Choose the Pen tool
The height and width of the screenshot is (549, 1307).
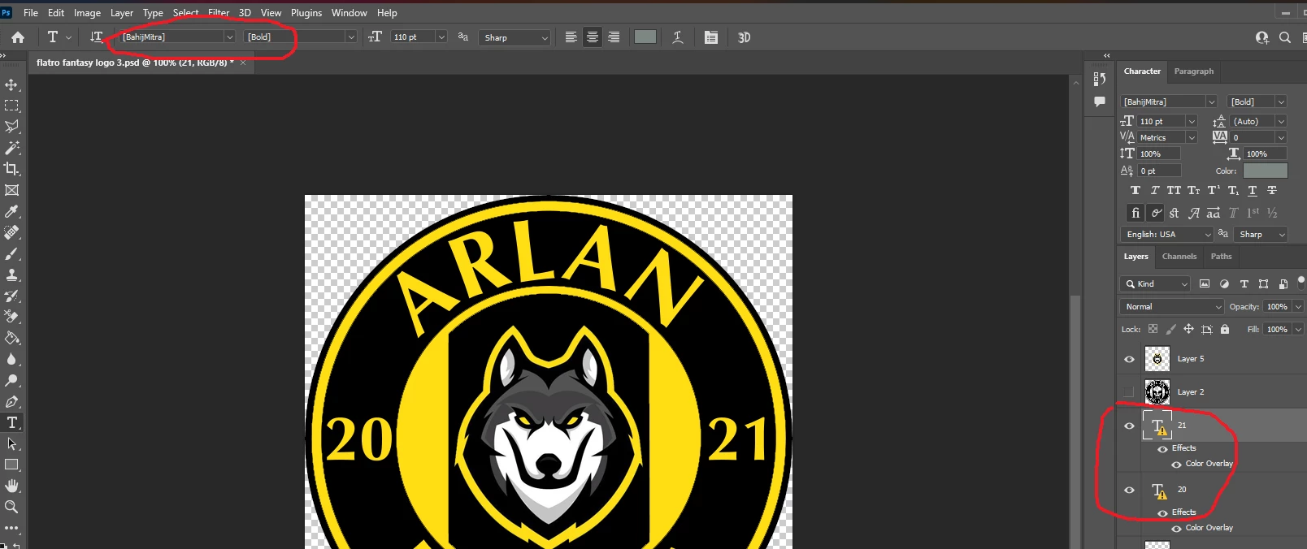click(x=11, y=401)
